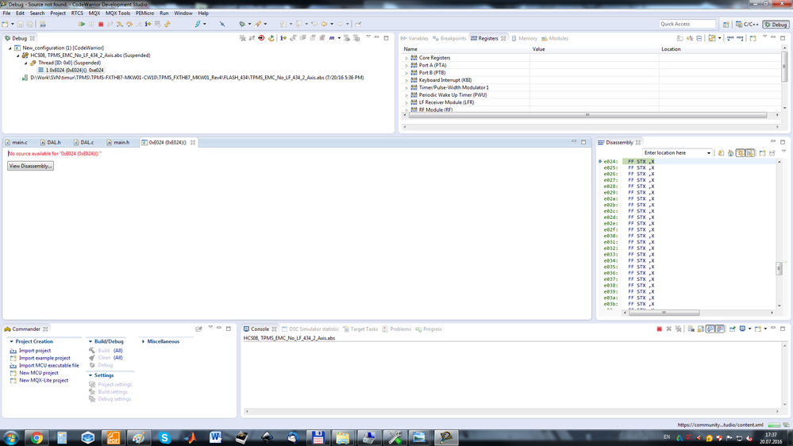Switch to the Memory tab
This screenshot has width=793, height=446.
[525, 38]
